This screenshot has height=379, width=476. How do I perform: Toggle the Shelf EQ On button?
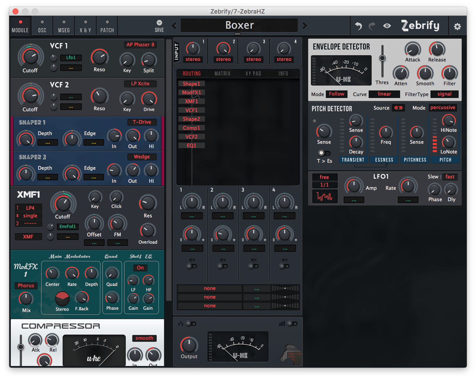pyautogui.click(x=140, y=267)
